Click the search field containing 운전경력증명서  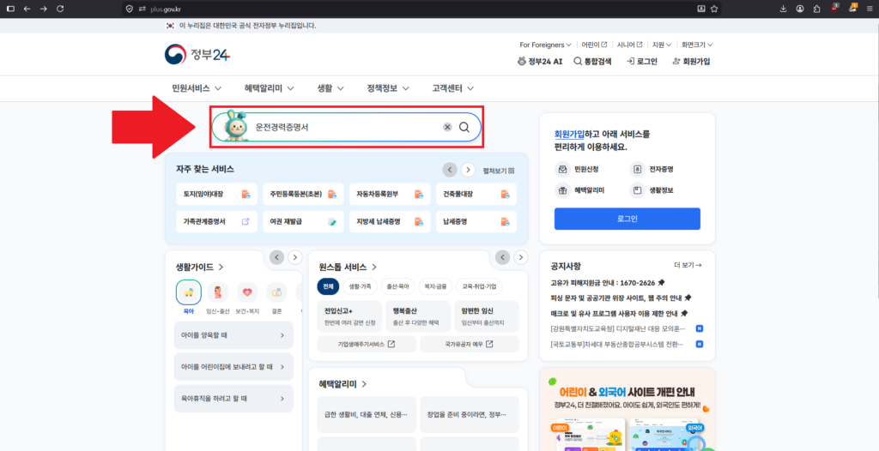[346, 127]
